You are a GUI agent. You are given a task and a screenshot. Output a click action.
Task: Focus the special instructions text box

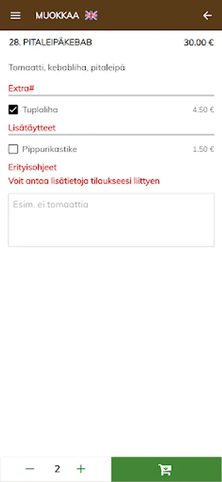tap(111, 220)
